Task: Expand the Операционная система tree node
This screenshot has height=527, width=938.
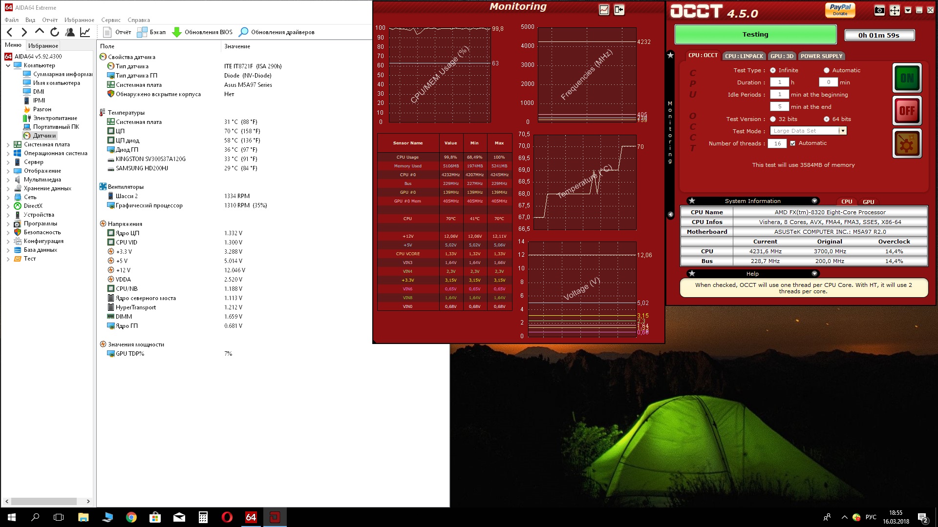Action: pyautogui.click(x=8, y=153)
